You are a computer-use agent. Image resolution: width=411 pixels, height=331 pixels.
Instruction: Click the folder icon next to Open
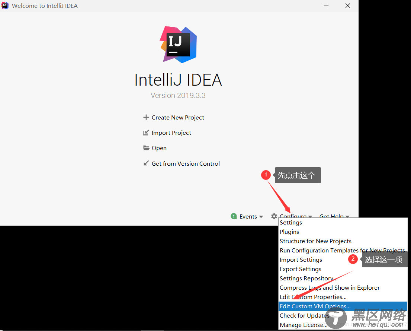click(x=146, y=148)
